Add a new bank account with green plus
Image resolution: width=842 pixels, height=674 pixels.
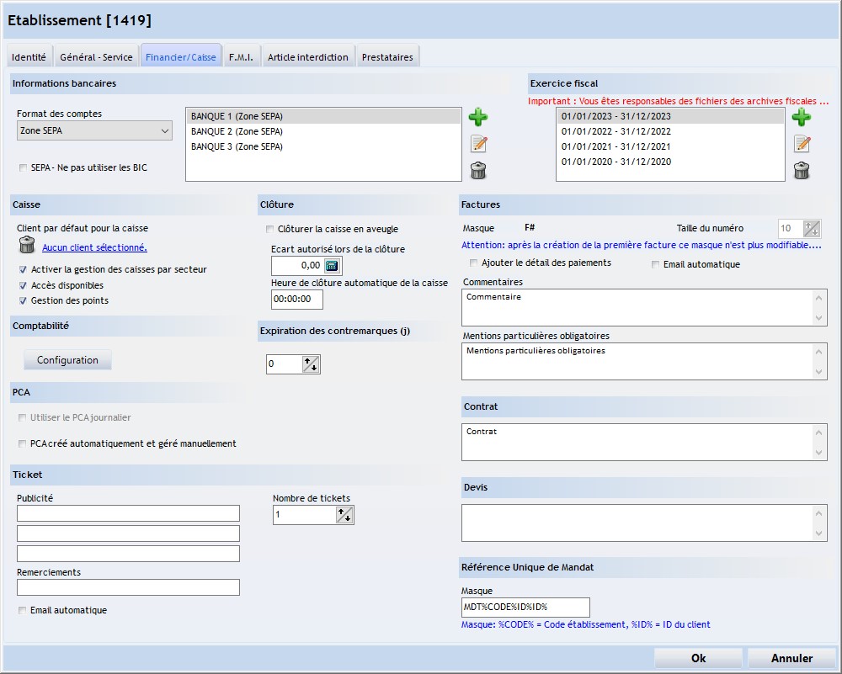click(x=478, y=117)
